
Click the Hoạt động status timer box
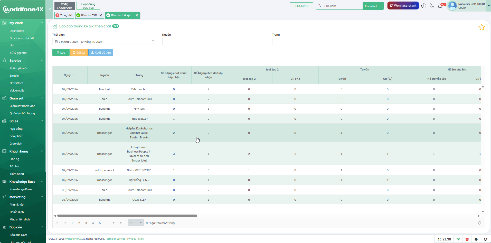tap(88, 6)
